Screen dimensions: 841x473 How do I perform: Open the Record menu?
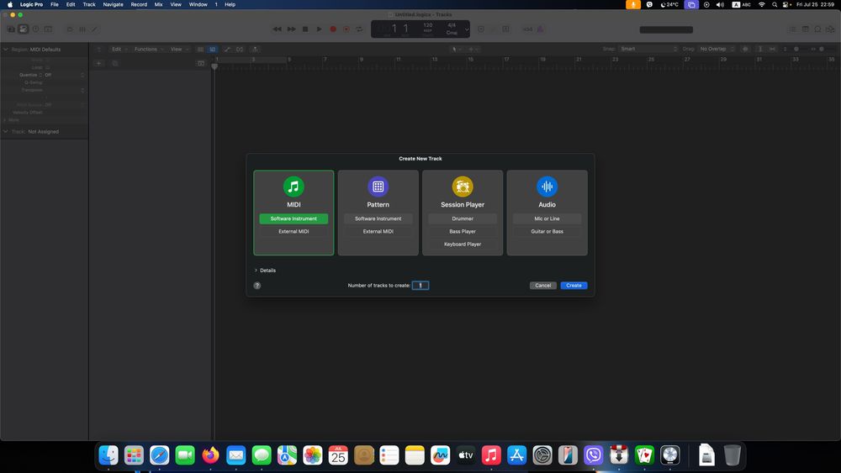pyautogui.click(x=139, y=4)
